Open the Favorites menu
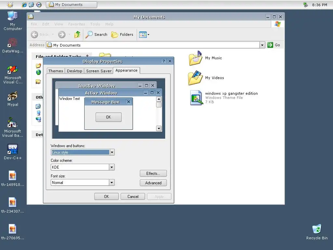 [76, 24]
